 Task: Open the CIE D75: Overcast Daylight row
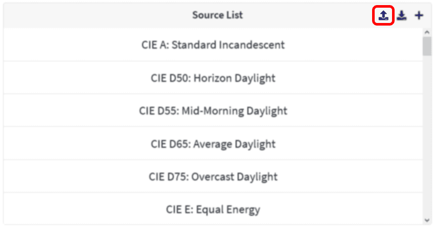pyautogui.click(x=213, y=177)
